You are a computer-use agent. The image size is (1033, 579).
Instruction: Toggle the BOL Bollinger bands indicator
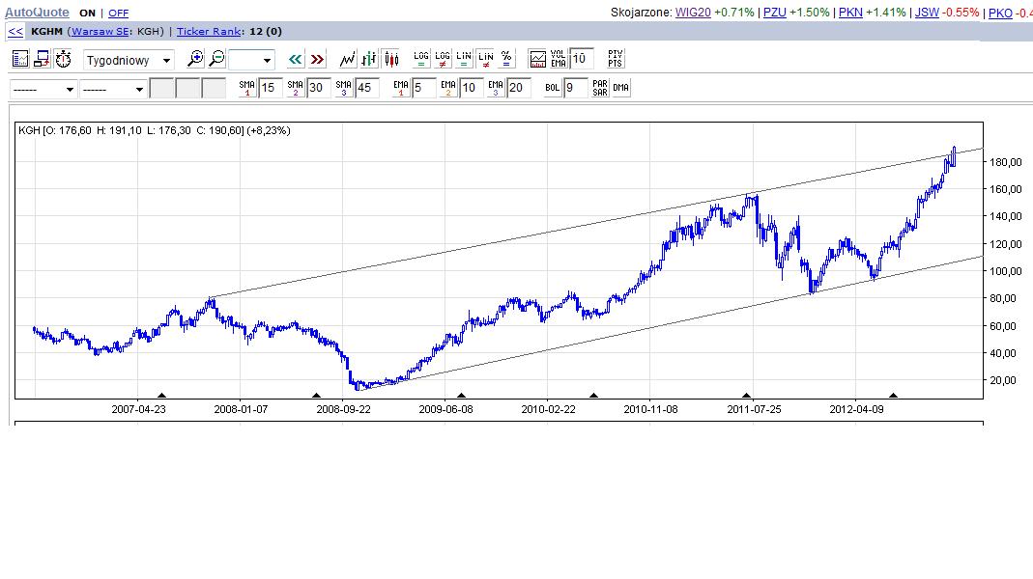(x=553, y=88)
